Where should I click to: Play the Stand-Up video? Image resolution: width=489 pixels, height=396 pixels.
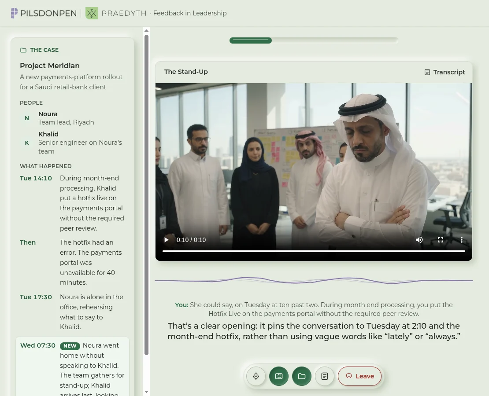click(167, 240)
